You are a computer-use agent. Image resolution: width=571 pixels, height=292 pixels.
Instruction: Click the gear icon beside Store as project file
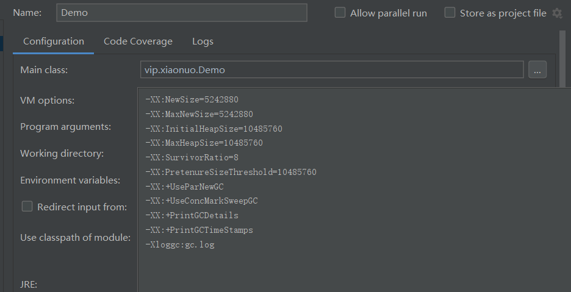tap(557, 13)
